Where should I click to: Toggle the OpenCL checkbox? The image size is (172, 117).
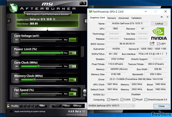108,100
